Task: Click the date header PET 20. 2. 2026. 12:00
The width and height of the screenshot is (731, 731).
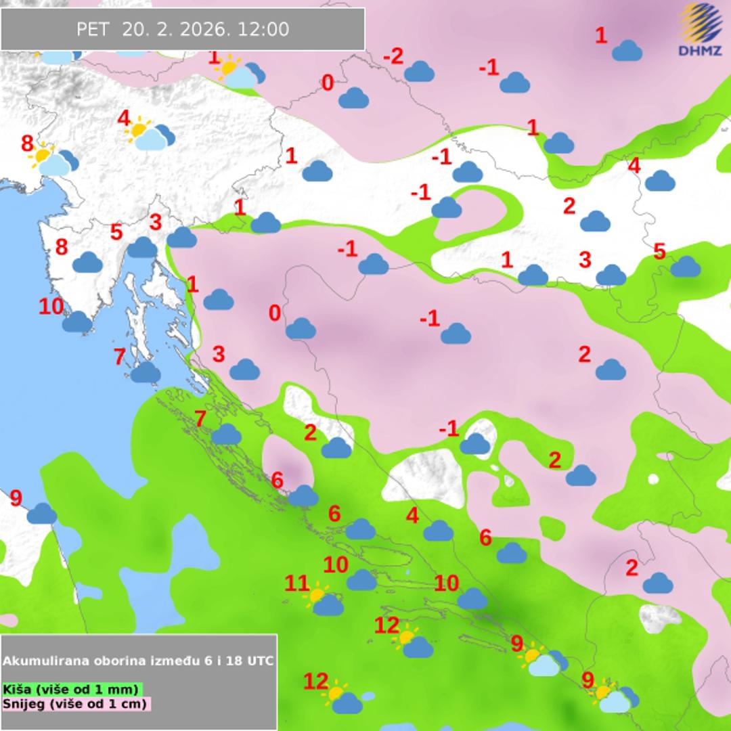Action: pos(183,29)
